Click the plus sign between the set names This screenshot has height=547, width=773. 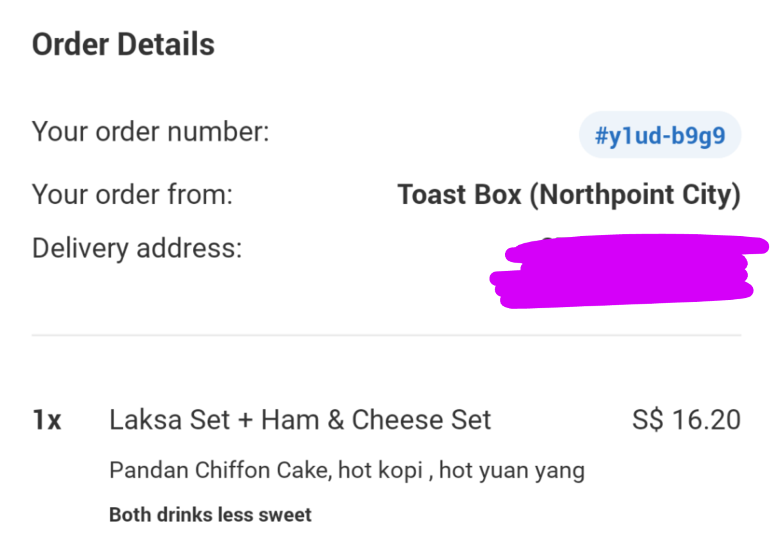[245, 421]
